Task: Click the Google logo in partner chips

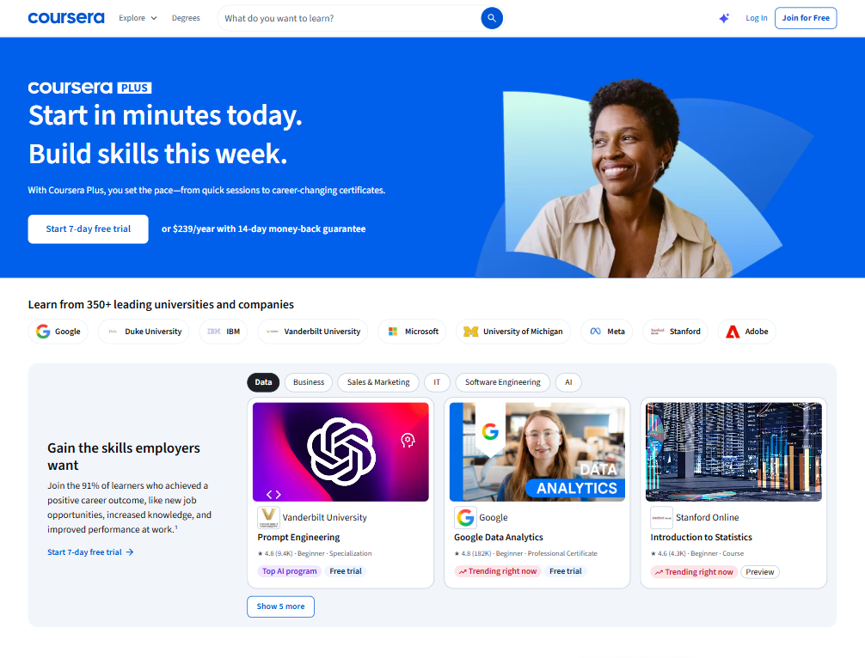Action: pyautogui.click(x=43, y=332)
